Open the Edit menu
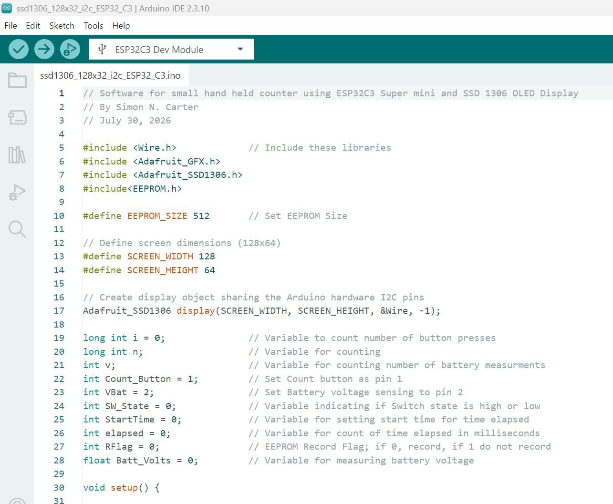 [33, 26]
